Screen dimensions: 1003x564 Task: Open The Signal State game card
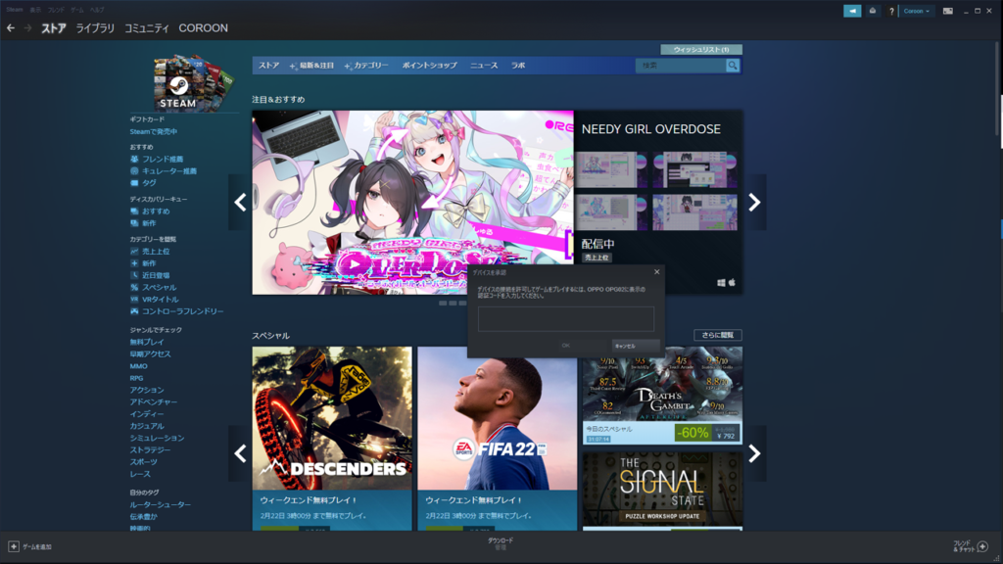coord(662,491)
